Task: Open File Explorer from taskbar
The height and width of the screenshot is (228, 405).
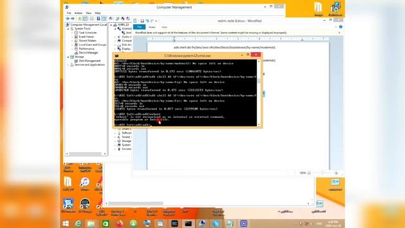Action: click(90, 224)
